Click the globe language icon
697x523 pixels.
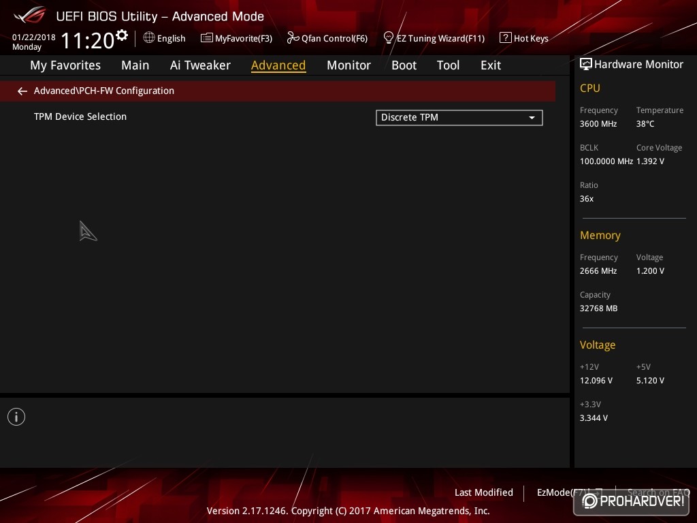tap(149, 37)
